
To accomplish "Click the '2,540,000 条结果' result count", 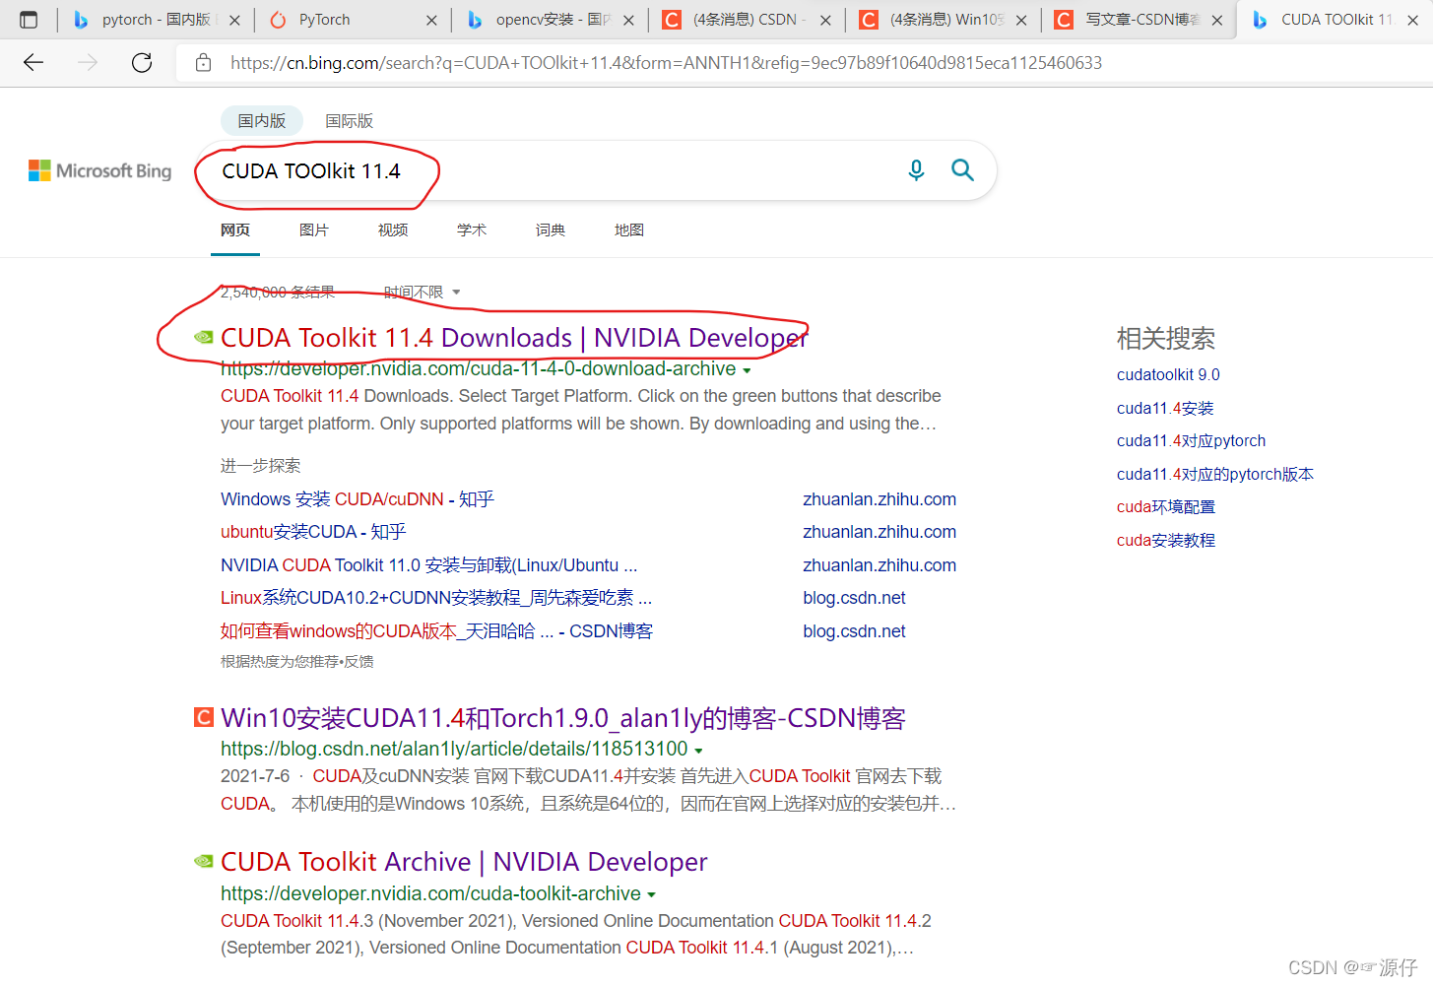I will [x=278, y=293].
